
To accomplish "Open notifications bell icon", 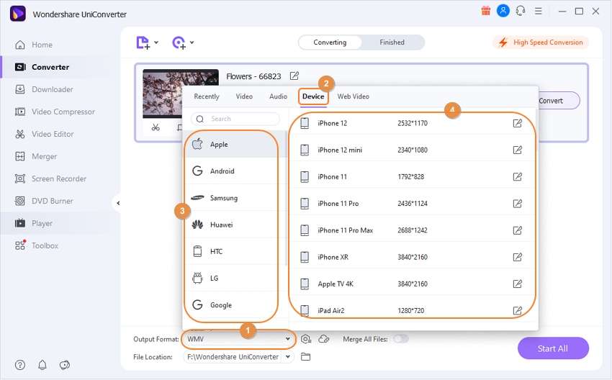I will coord(42,365).
